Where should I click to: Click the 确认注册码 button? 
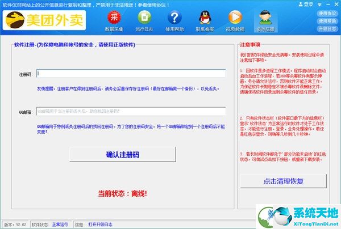click(122, 154)
